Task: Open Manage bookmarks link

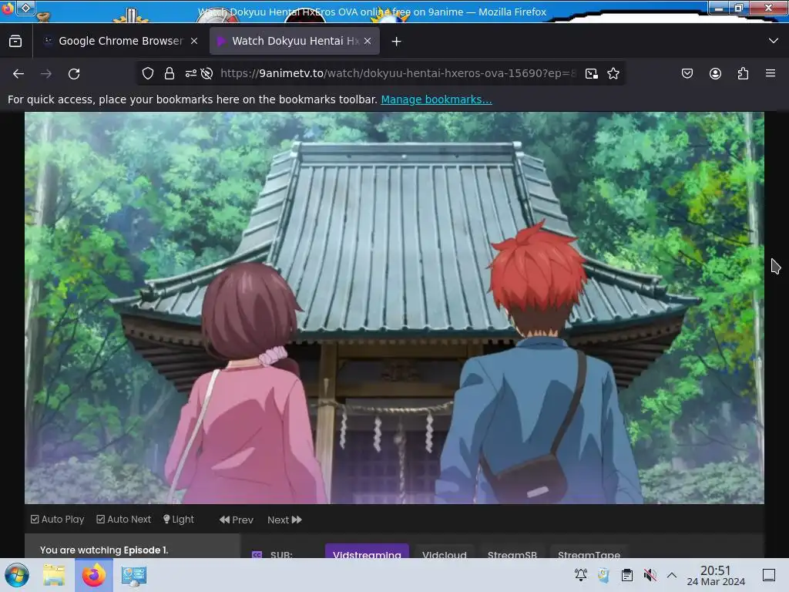Action: click(x=436, y=99)
